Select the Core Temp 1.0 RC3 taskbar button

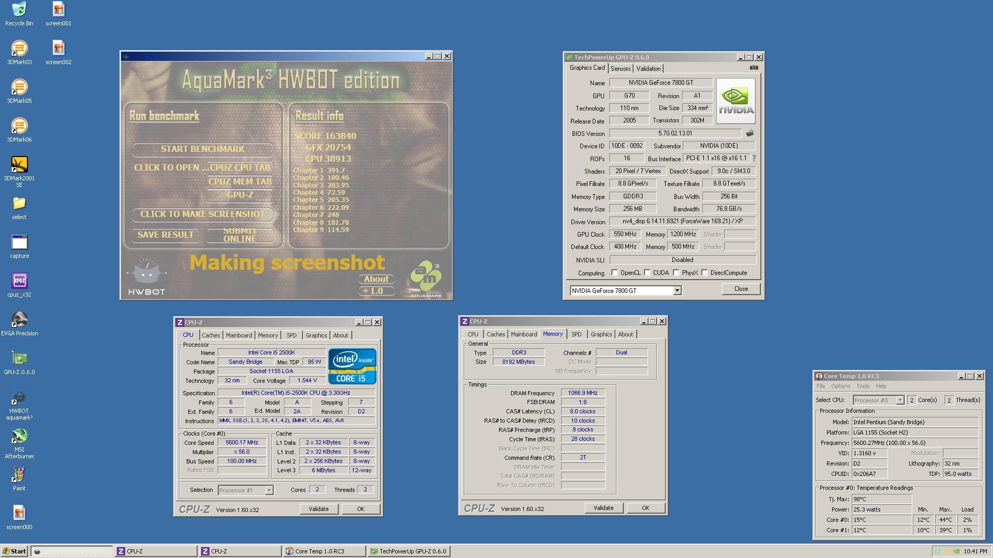click(x=324, y=551)
